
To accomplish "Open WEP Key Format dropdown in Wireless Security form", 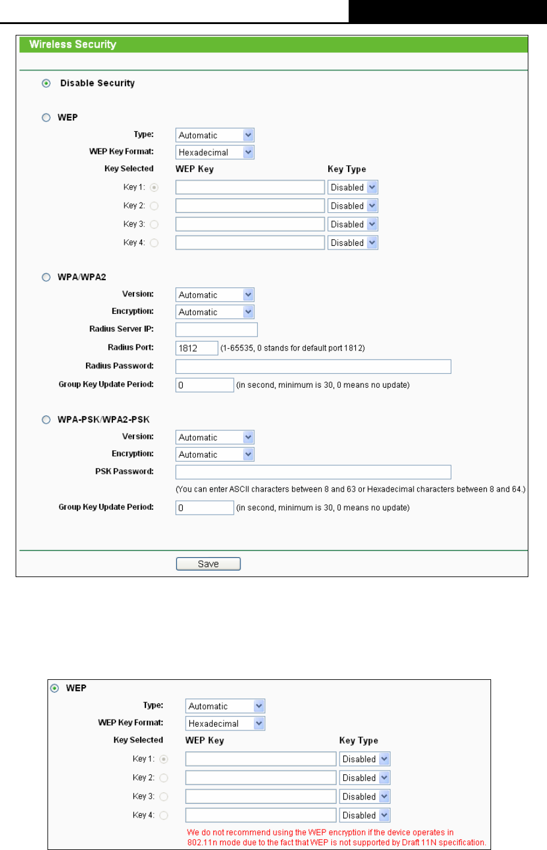I will pyautogui.click(x=215, y=152).
